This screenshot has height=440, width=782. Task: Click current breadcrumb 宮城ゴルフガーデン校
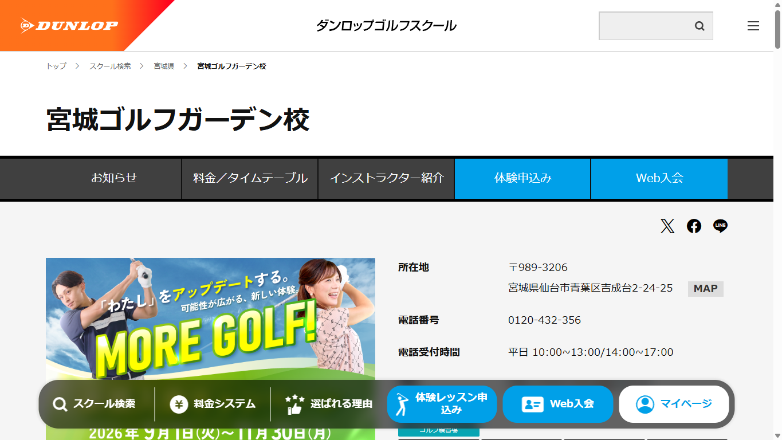coord(231,66)
